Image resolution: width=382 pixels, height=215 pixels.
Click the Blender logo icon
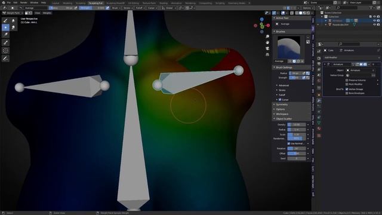click(x=3, y=2)
